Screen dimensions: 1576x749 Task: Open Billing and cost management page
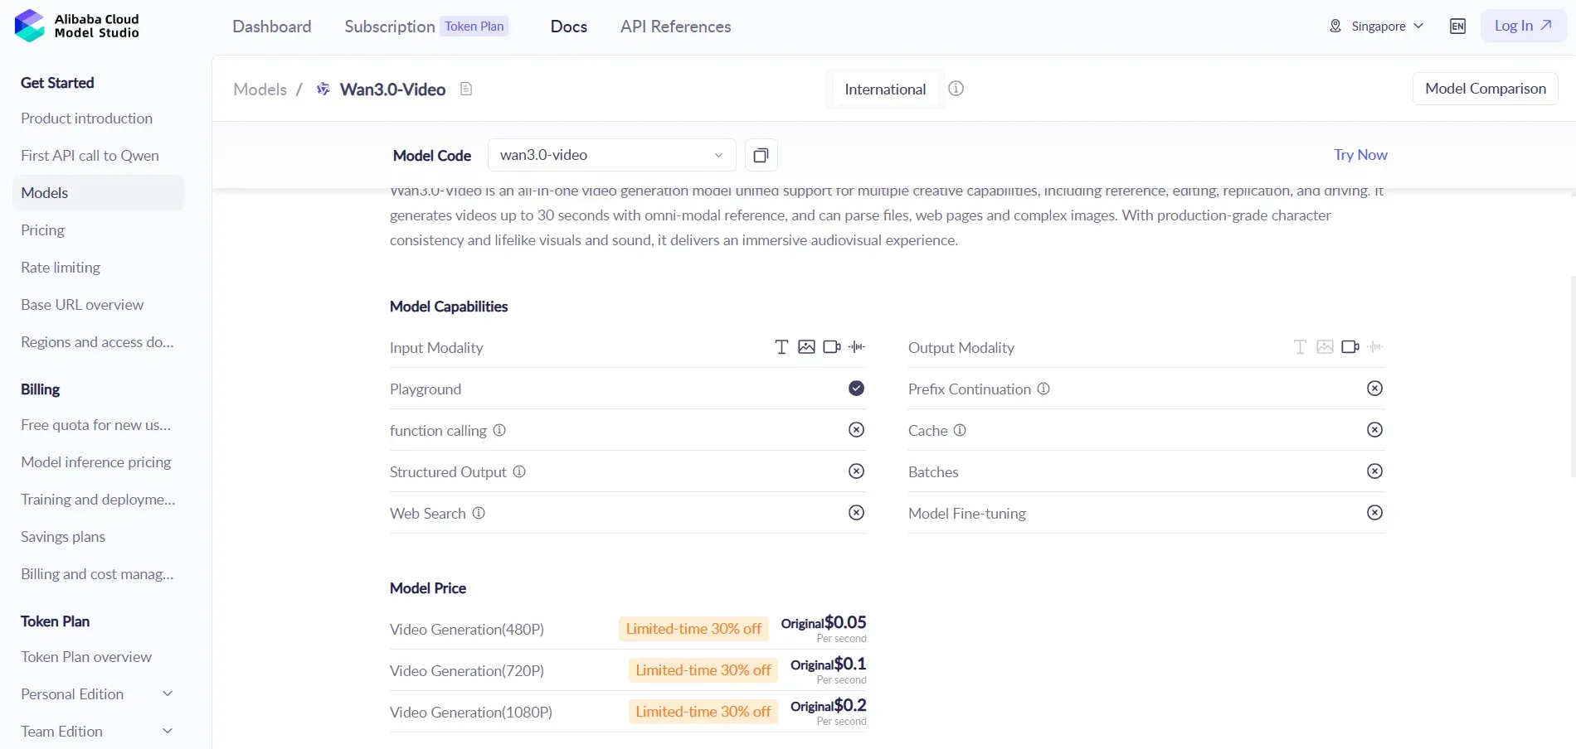98,574
